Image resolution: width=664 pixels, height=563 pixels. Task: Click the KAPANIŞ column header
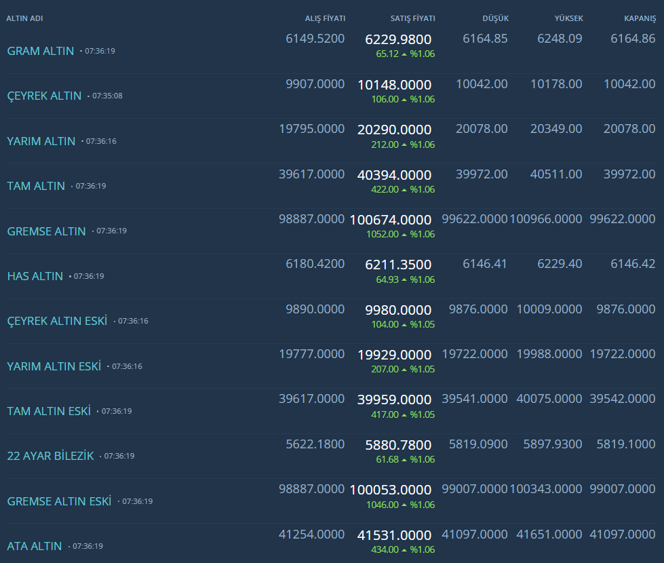coord(640,18)
